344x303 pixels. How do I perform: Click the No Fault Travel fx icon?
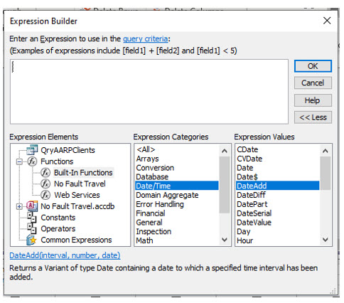click(45, 184)
